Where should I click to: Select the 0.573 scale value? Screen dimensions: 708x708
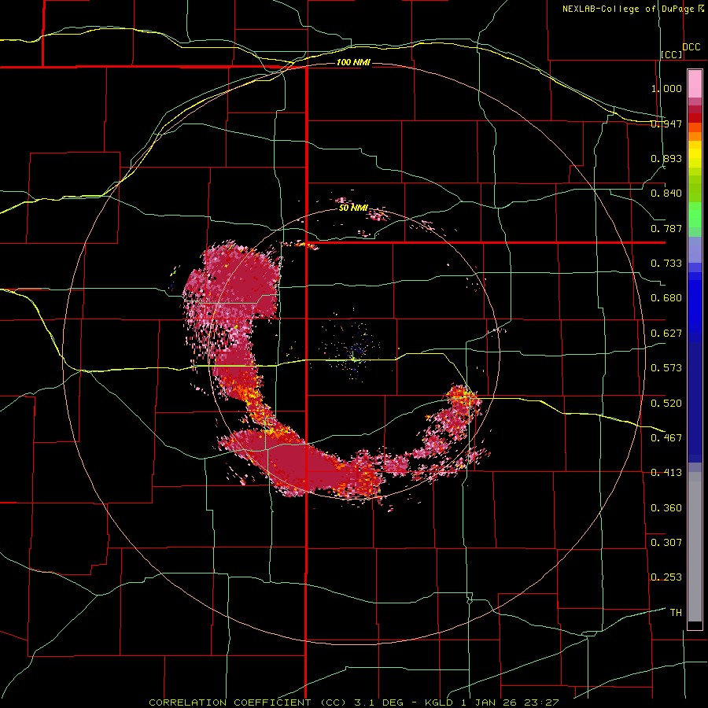click(x=666, y=367)
